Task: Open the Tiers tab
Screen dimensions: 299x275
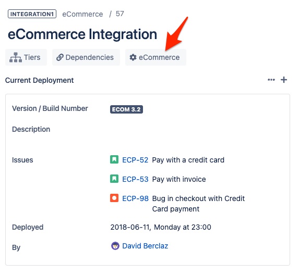Action: (x=26, y=57)
